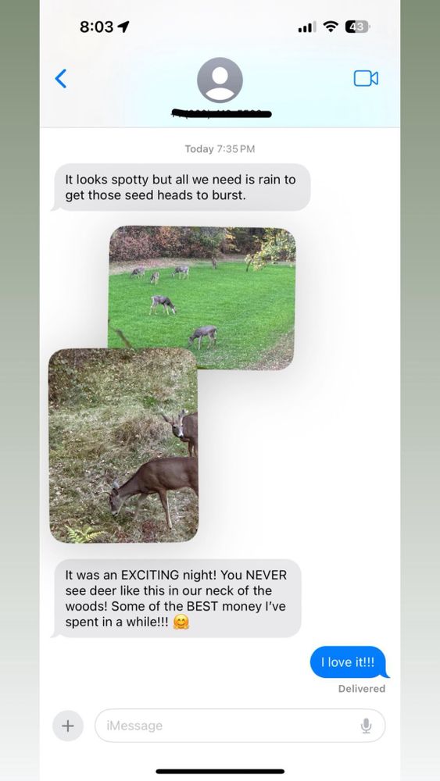Open the green field deer photo

[202, 298]
